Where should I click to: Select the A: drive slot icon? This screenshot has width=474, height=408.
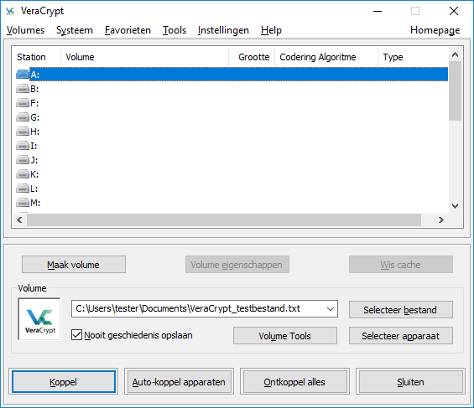pyautogui.click(x=23, y=75)
